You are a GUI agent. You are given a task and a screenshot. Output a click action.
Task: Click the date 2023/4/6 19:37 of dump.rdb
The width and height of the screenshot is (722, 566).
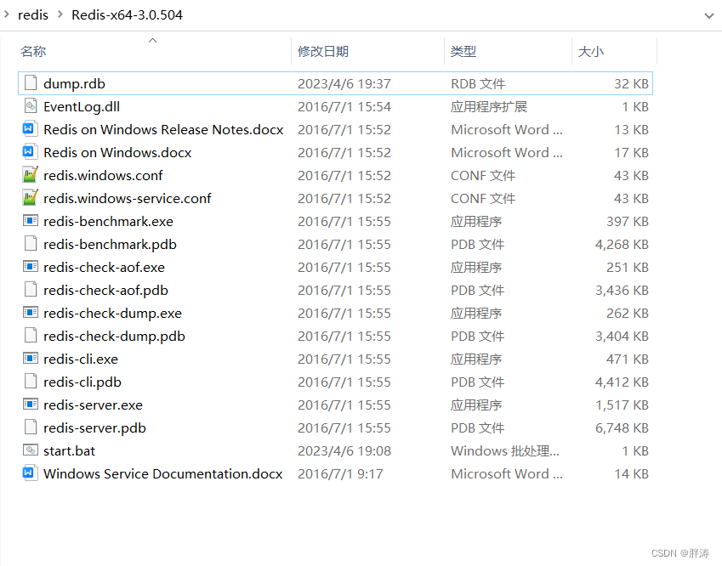(x=344, y=84)
